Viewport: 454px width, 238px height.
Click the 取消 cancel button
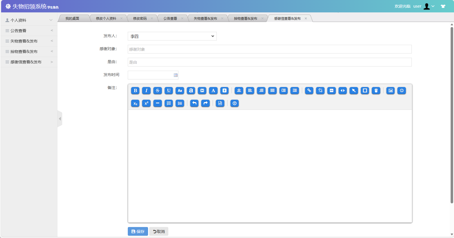(x=159, y=232)
